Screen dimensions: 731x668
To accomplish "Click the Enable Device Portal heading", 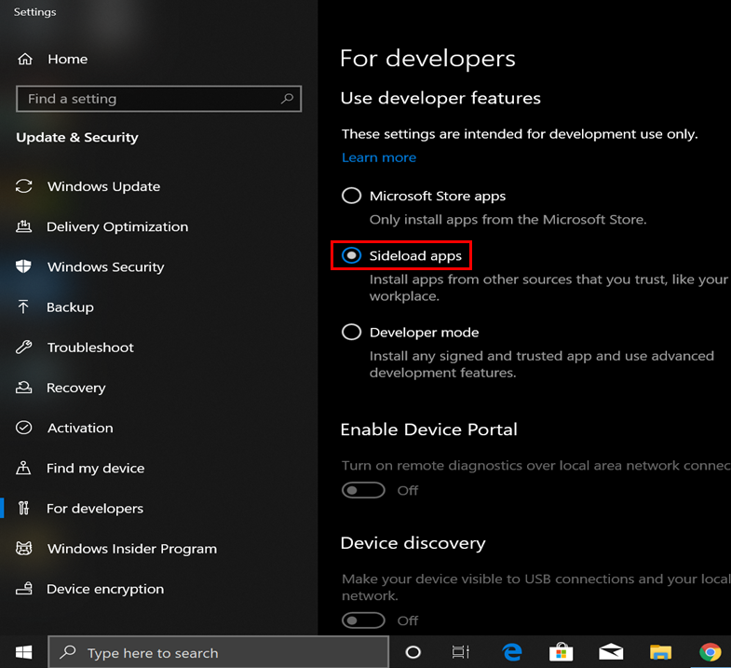I will pos(429,429).
